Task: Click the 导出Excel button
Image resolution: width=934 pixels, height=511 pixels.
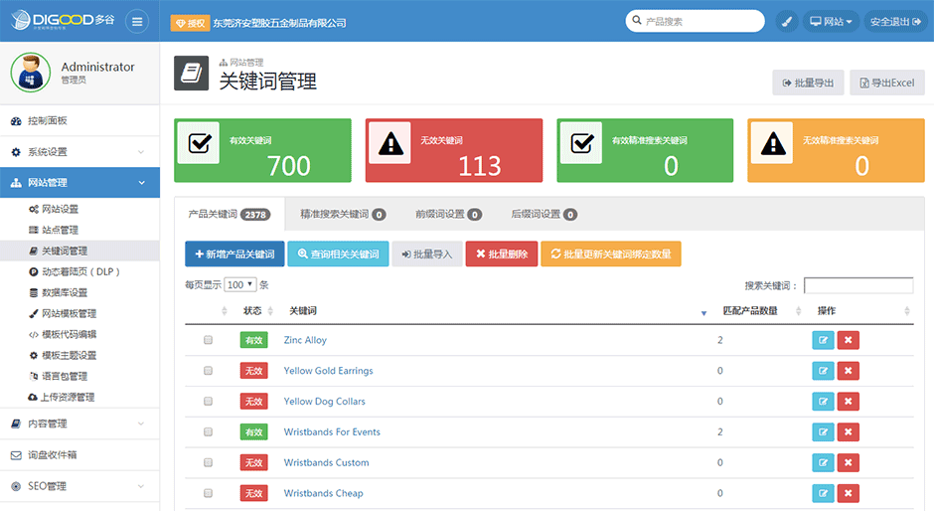Action: point(887,83)
